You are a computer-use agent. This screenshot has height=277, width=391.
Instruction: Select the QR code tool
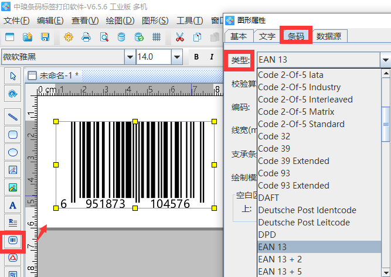(x=13, y=273)
